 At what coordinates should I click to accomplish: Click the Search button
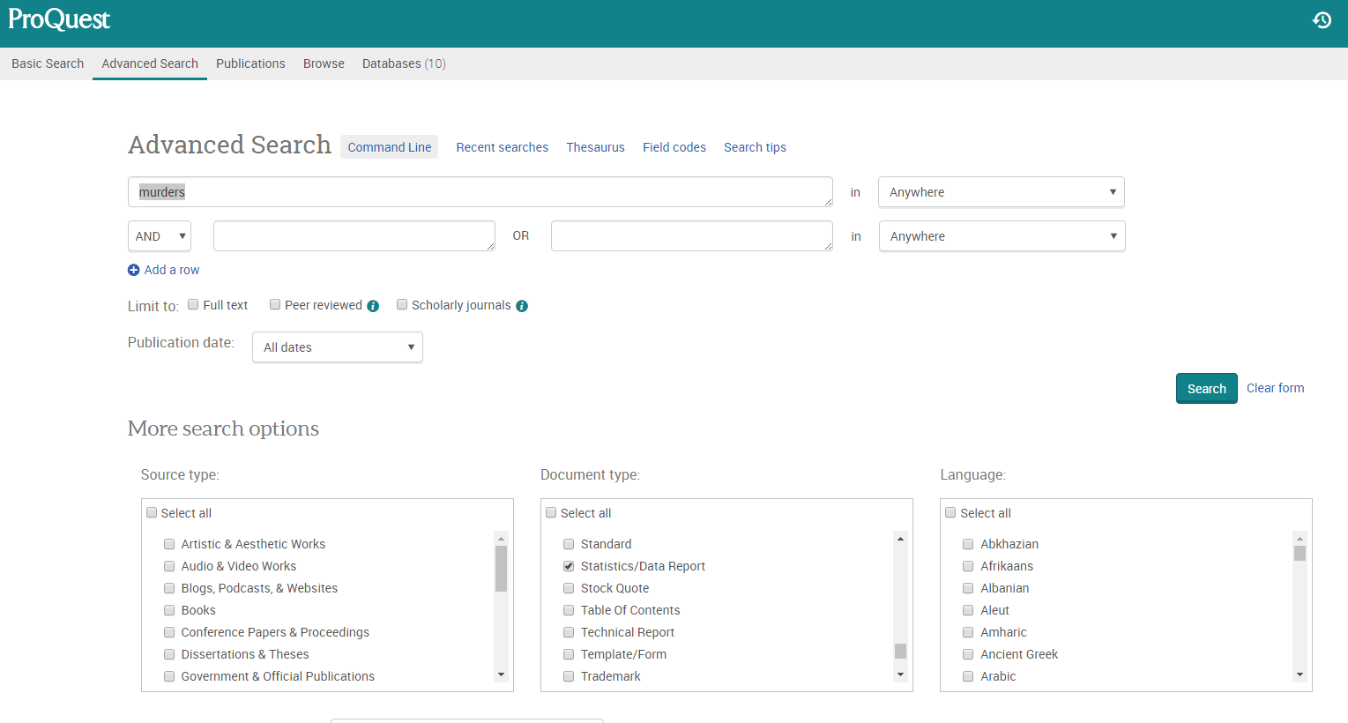pyautogui.click(x=1207, y=389)
